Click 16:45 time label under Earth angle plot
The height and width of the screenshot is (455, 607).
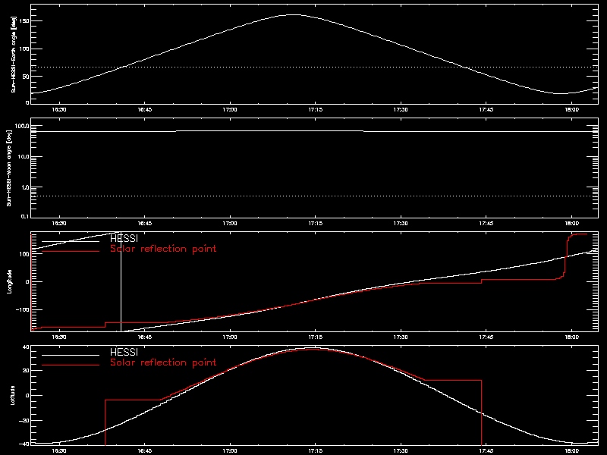click(144, 109)
